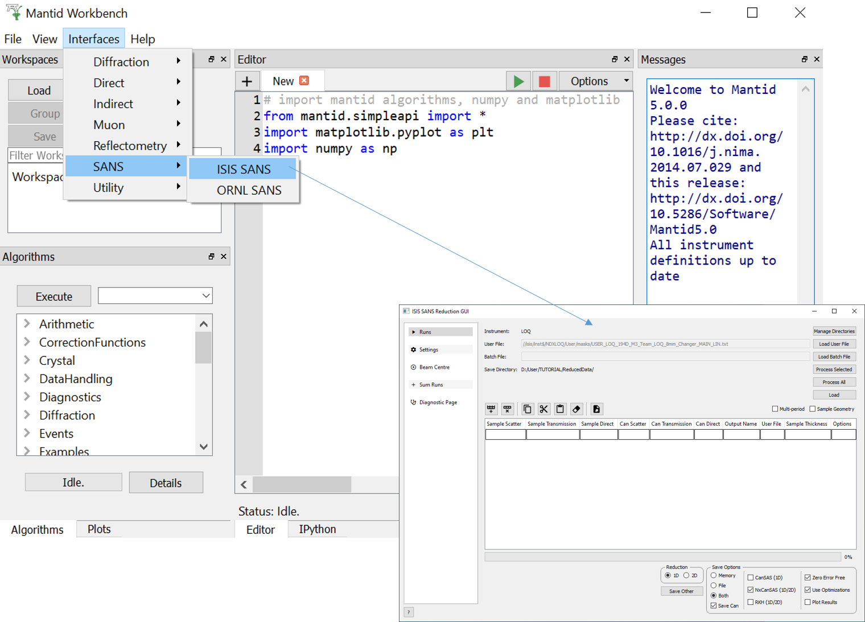Select the Runs page in SANS sidebar

coord(440,332)
